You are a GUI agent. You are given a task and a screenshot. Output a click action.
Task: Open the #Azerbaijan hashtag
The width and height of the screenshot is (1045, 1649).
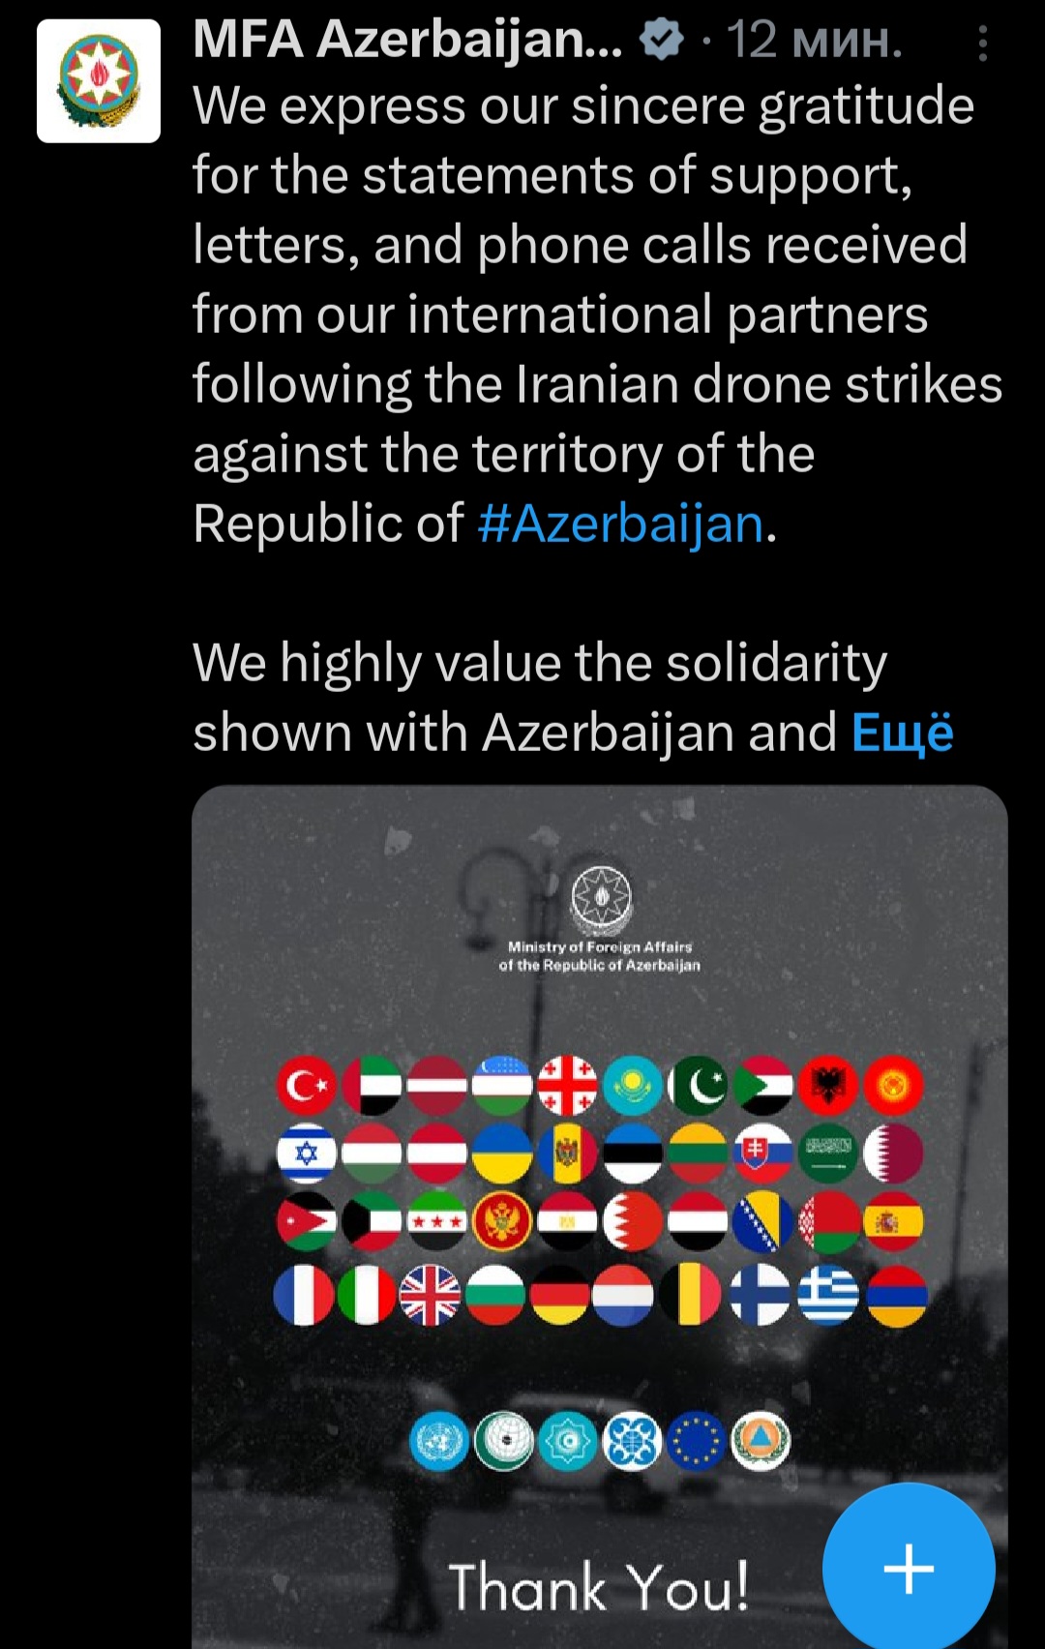pos(621,524)
